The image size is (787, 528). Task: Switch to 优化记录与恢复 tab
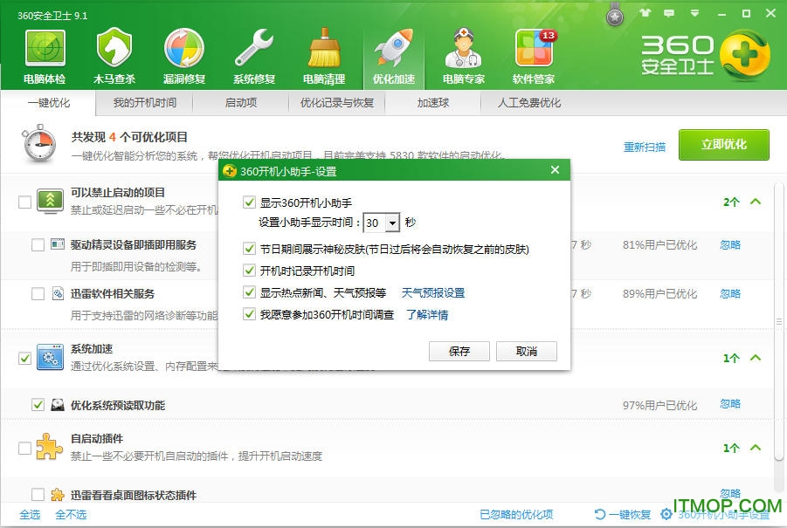point(337,103)
